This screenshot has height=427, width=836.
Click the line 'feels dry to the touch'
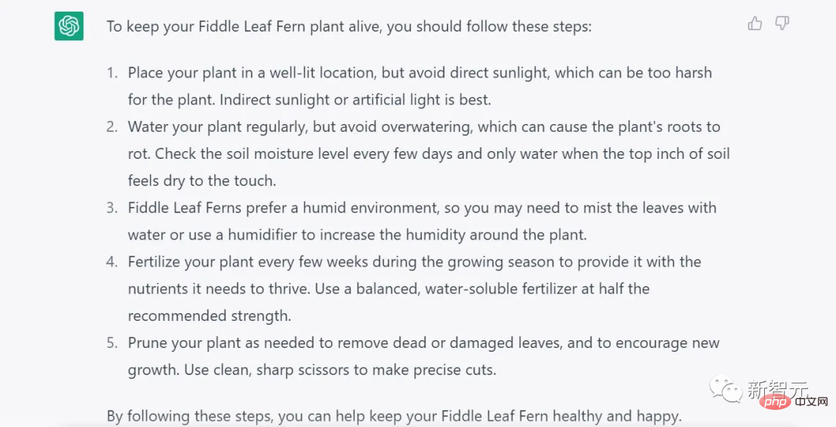click(201, 181)
